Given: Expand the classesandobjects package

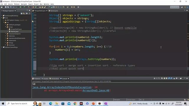Looking at the screenshot, I should tap(6, 34).
